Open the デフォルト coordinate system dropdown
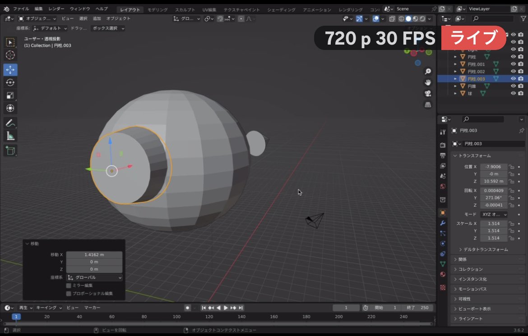 click(x=50, y=28)
